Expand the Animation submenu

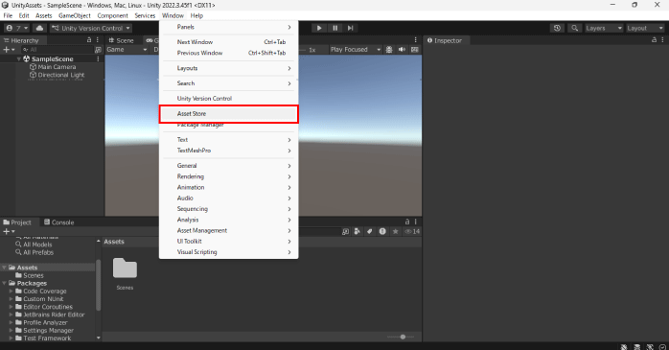(x=229, y=187)
